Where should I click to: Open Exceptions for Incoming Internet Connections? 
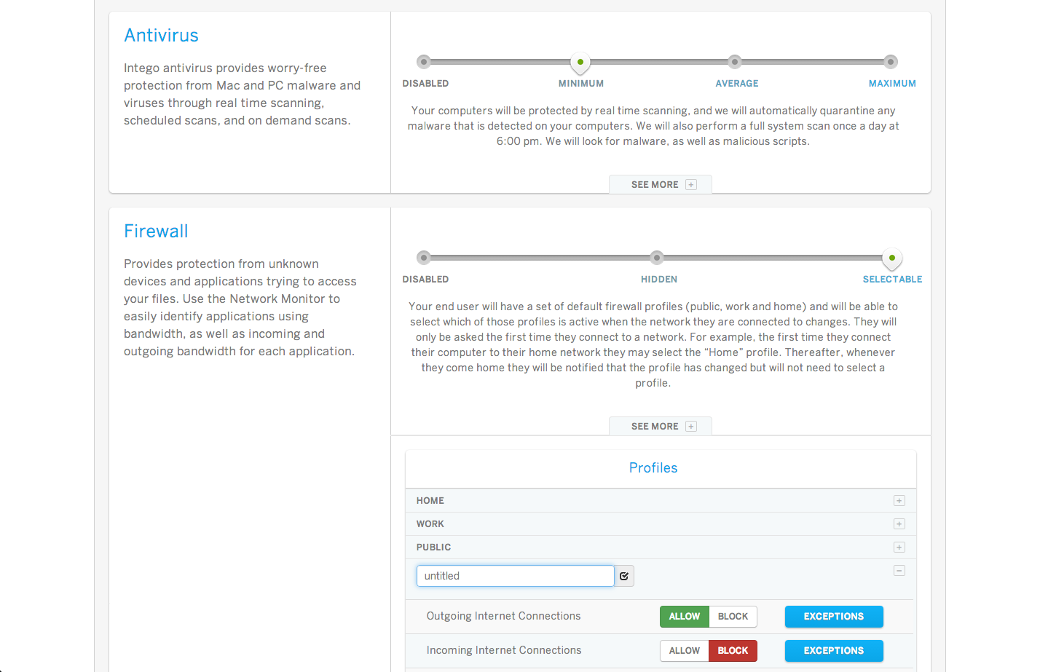(834, 651)
